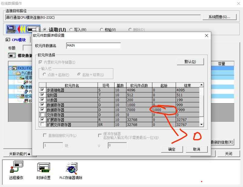The width and height of the screenshot is (243, 187).
Task: Open the 时钟设置 clock setting icon
Action: [x=43, y=168]
